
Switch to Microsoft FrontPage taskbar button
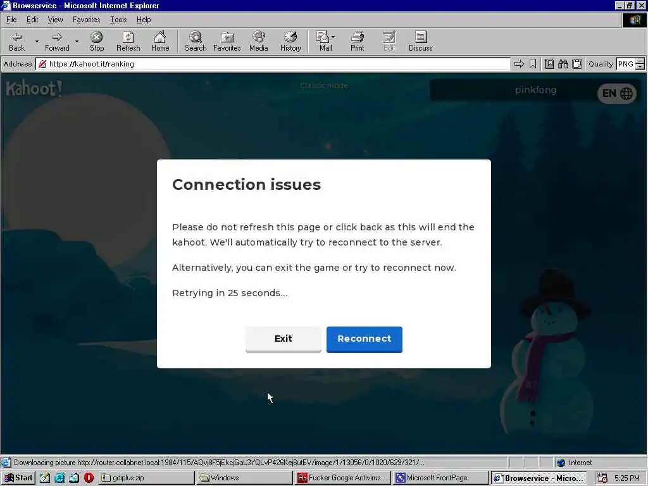click(x=440, y=478)
